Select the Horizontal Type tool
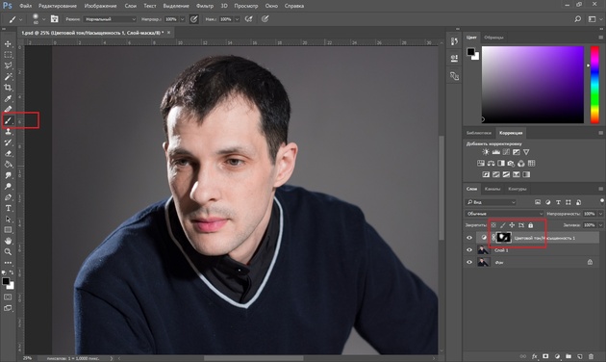The width and height of the screenshot is (606, 362). coord(8,208)
